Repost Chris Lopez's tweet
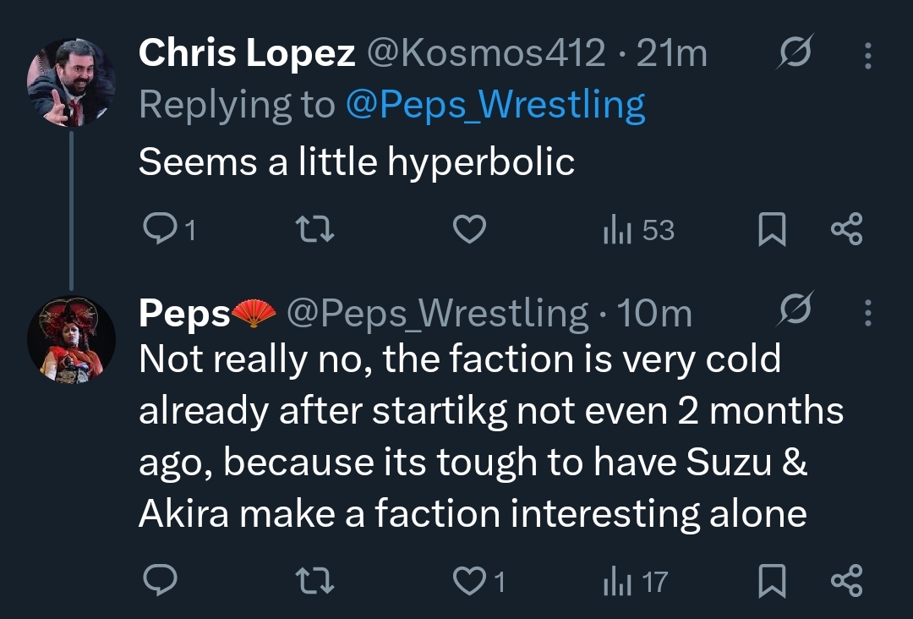 coord(317,230)
